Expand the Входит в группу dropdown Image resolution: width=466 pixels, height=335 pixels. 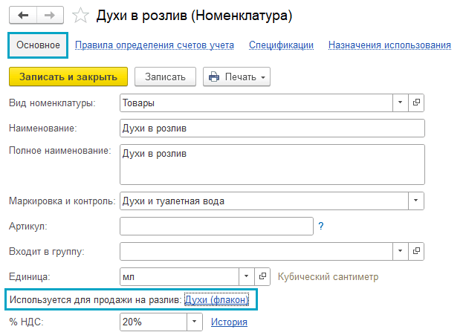pos(400,251)
